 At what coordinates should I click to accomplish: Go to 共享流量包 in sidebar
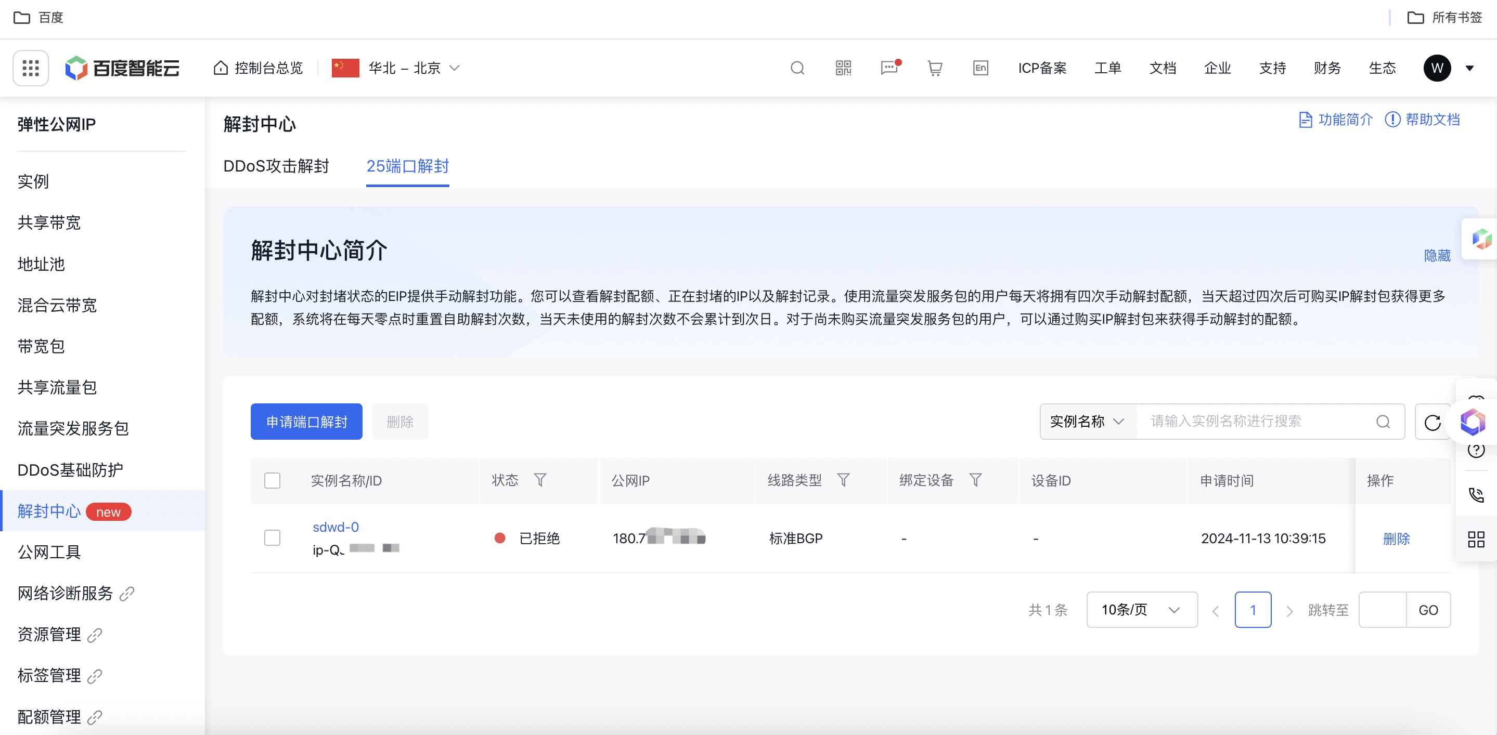[x=57, y=387]
